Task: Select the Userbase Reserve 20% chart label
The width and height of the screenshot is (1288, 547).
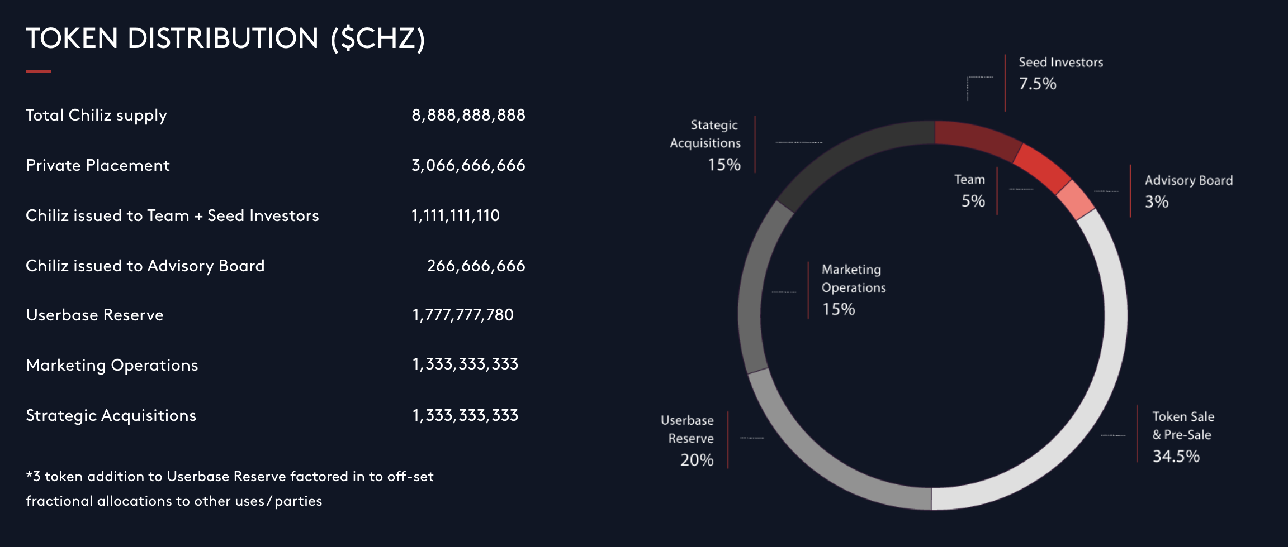Action: point(688,440)
